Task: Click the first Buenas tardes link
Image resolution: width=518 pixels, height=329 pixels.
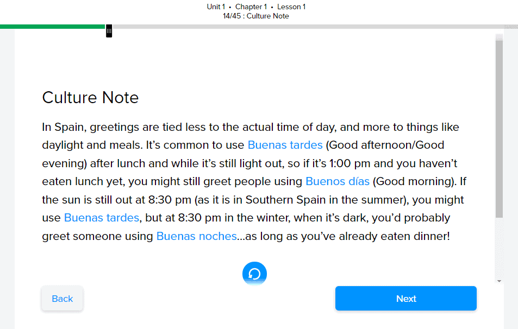Action: click(285, 145)
